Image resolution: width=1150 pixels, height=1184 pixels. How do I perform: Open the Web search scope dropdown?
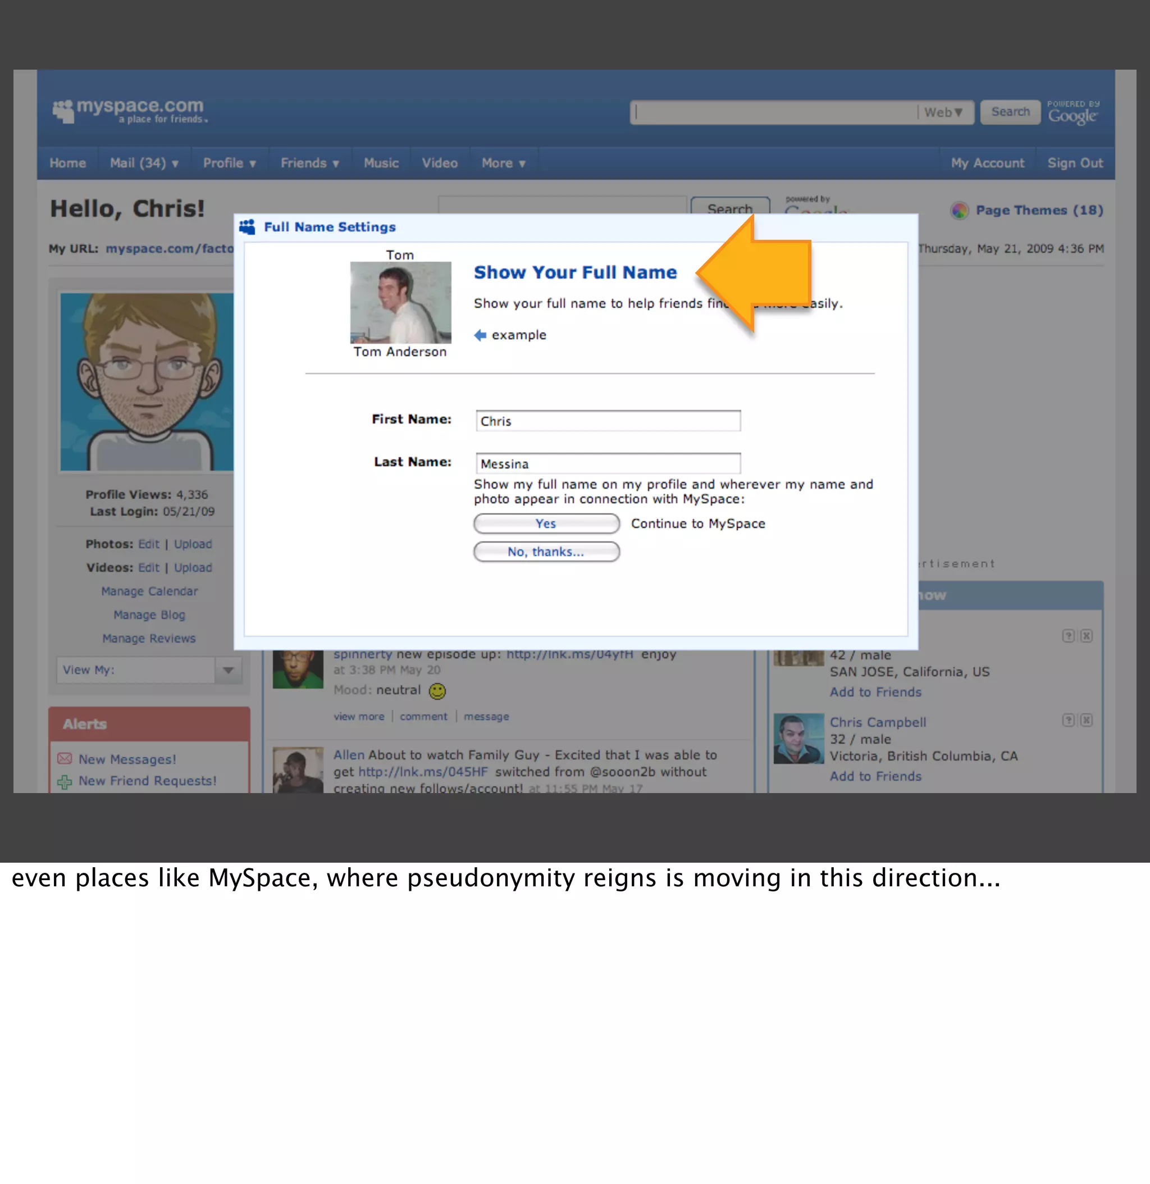(943, 112)
